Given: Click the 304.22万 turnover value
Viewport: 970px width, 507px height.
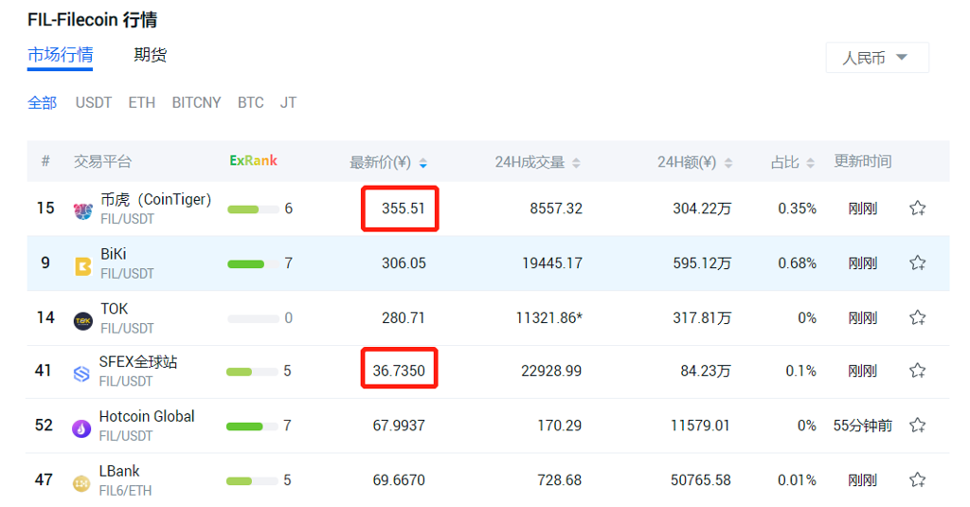Looking at the screenshot, I should click(702, 208).
